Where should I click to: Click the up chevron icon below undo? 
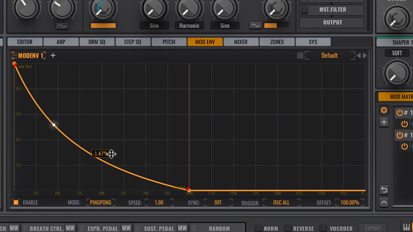tap(384, 202)
